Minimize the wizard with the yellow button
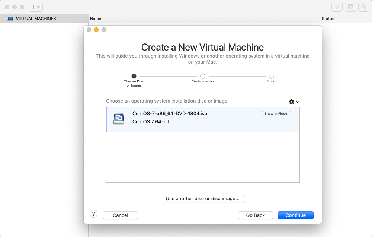 (96, 30)
